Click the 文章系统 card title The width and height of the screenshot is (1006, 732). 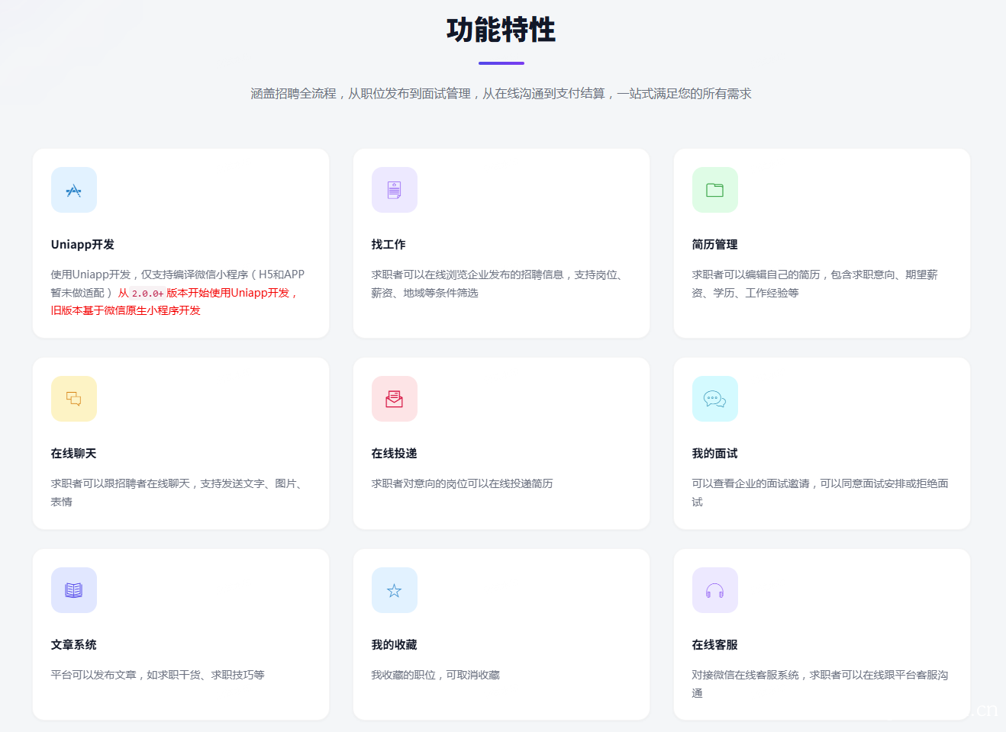click(x=74, y=645)
